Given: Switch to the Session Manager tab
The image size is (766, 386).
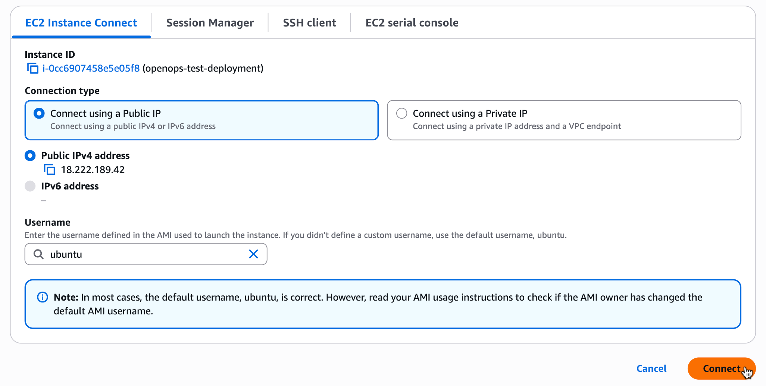Looking at the screenshot, I should [x=210, y=23].
